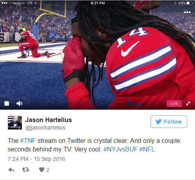Click the red LIVE badge
This screenshot has height=180, width=195.
point(174,103)
